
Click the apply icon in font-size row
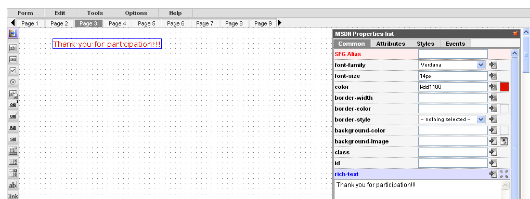[493, 76]
